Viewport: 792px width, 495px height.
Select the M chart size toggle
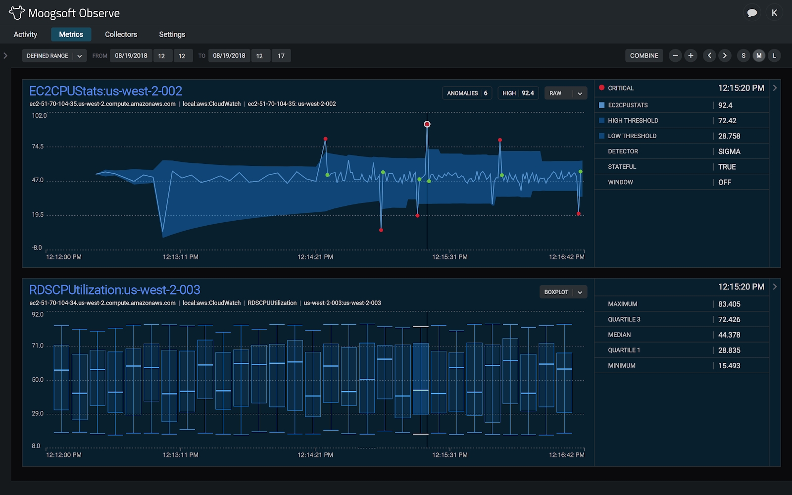click(758, 55)
